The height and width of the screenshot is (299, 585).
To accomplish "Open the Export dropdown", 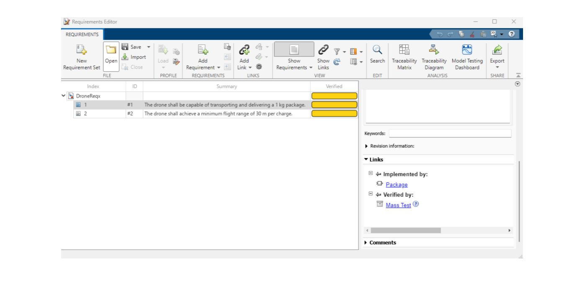I will (497, 67).
